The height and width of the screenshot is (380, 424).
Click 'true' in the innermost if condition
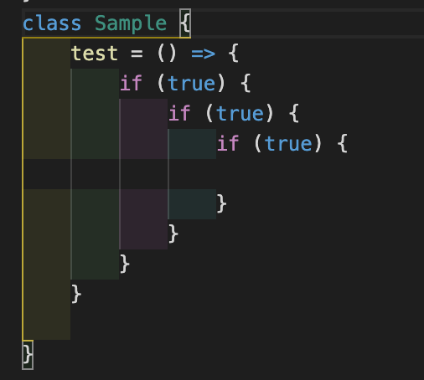point(288,144)
